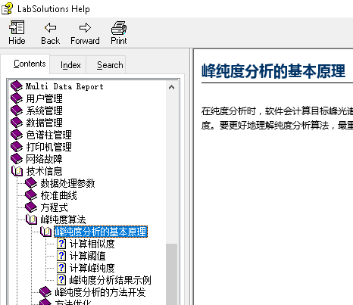Open the 计算阈值 help topic
The height and width of the screenshot is (305, 353).
pos(87,256)
